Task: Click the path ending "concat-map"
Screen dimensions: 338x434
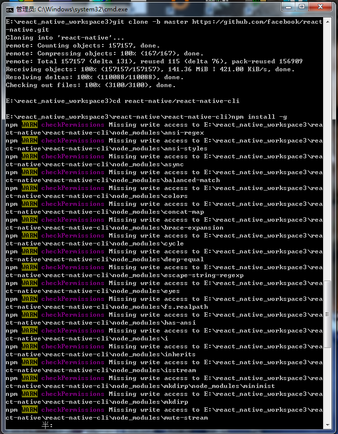Action: point(105,212)
